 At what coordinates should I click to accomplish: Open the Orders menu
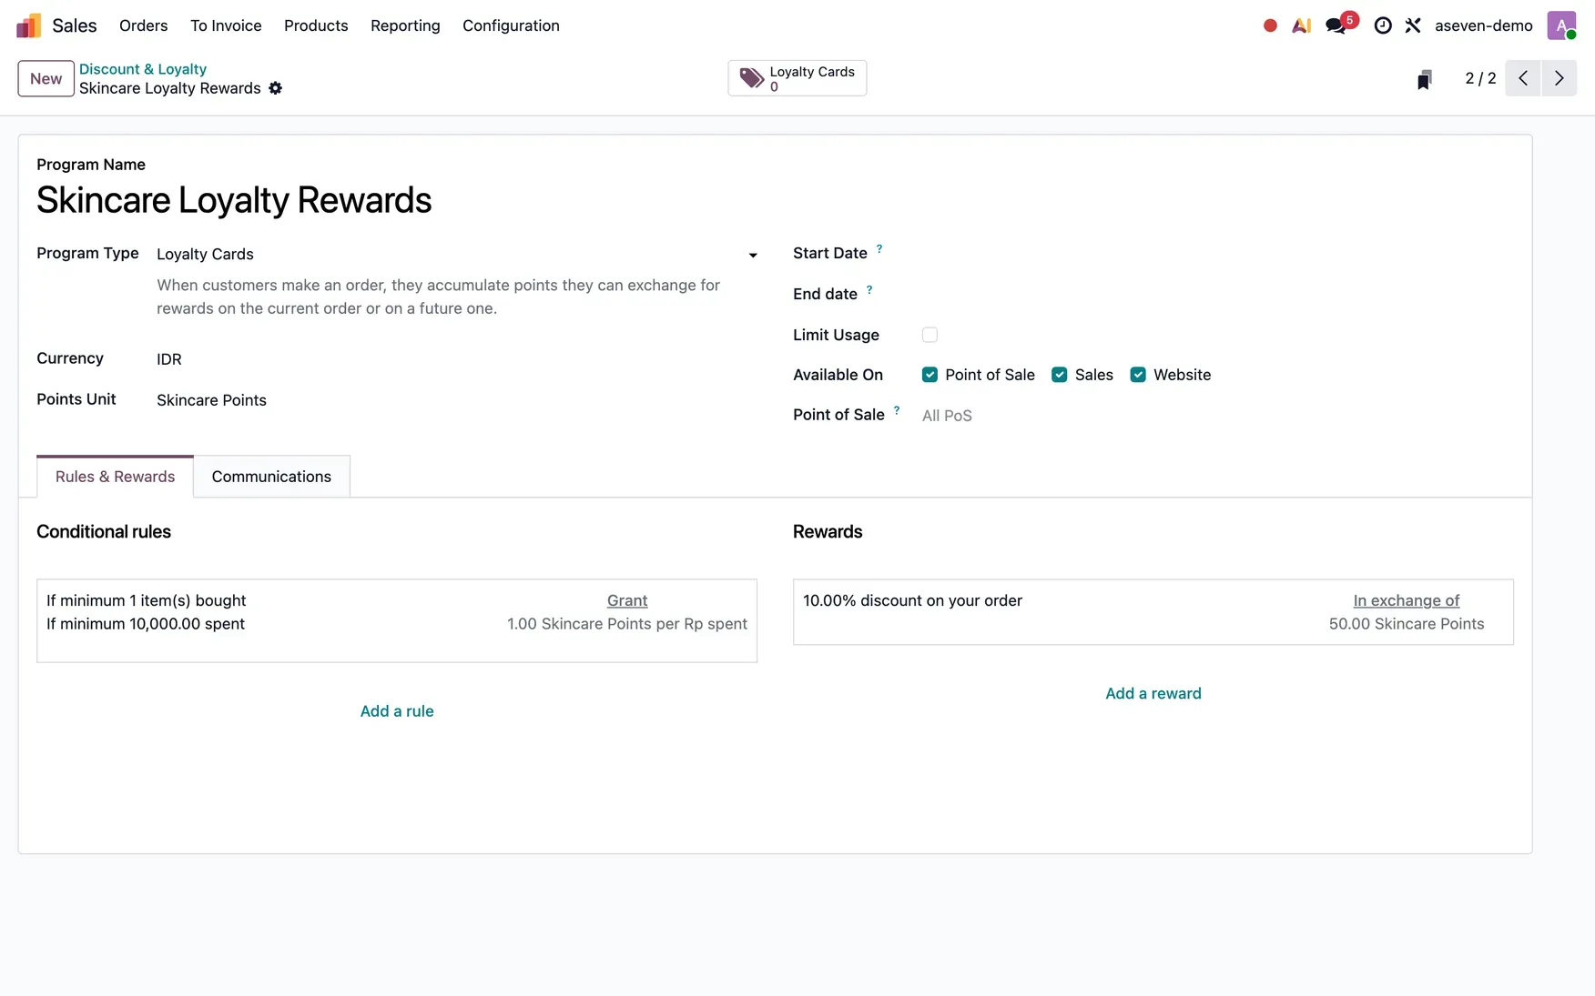click(x=144, y=25)
